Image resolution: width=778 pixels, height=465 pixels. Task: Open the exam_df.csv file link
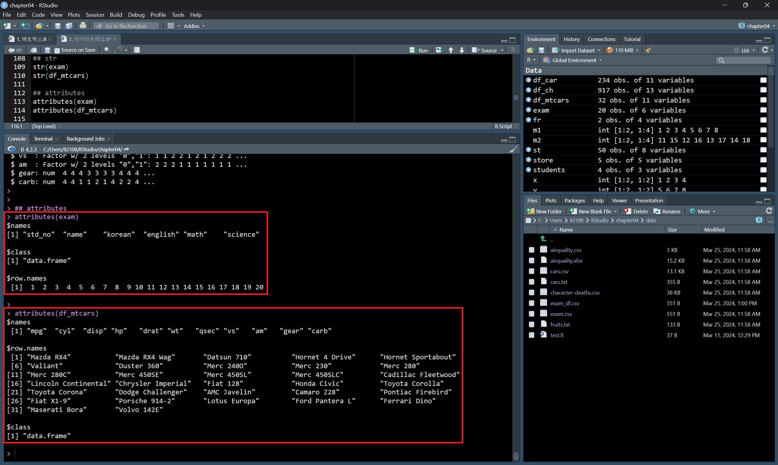tap(564, 303)
